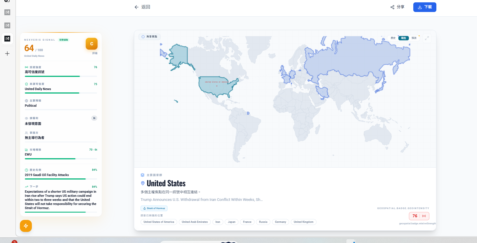Select the United Arab Emirates chip
The height and width of the screenshot is (243, 477).
195,222
